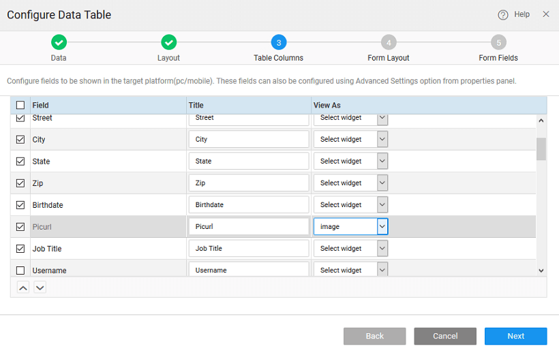
Task: Jump to Form Fields step 5
Action: (x=498, y=42)
